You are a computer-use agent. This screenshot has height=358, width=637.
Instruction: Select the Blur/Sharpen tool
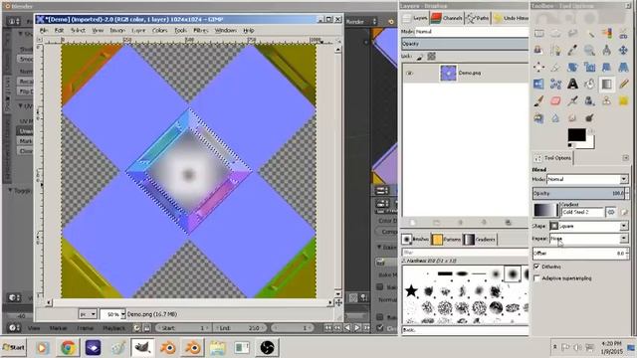pyautogui.click(x=555, y=118)
